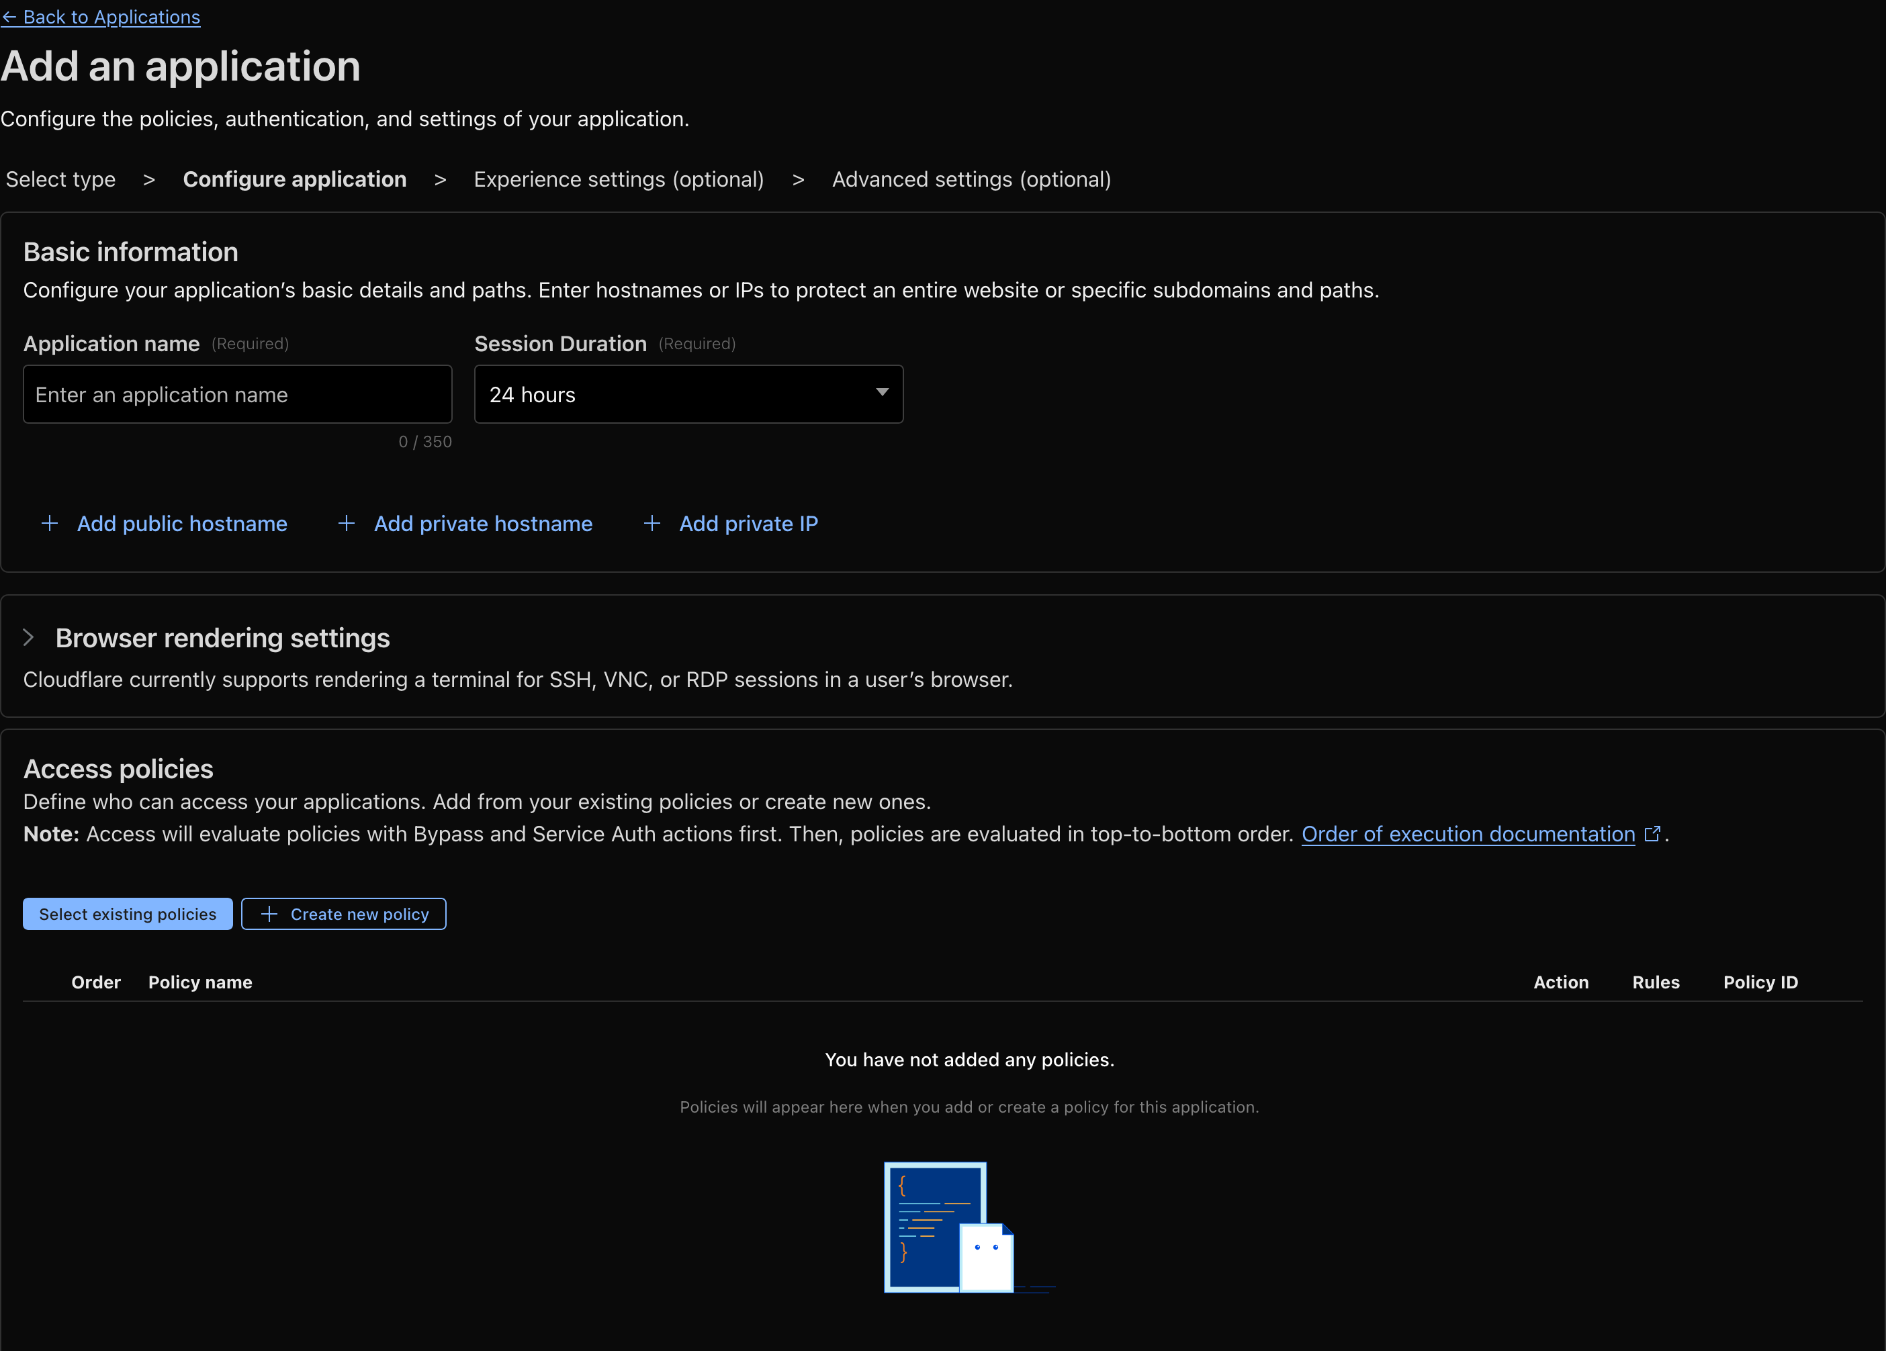Click the Enter an application name field
Image resolution: width=1886 pixels, height=1351 pixels.
point(237,394)
